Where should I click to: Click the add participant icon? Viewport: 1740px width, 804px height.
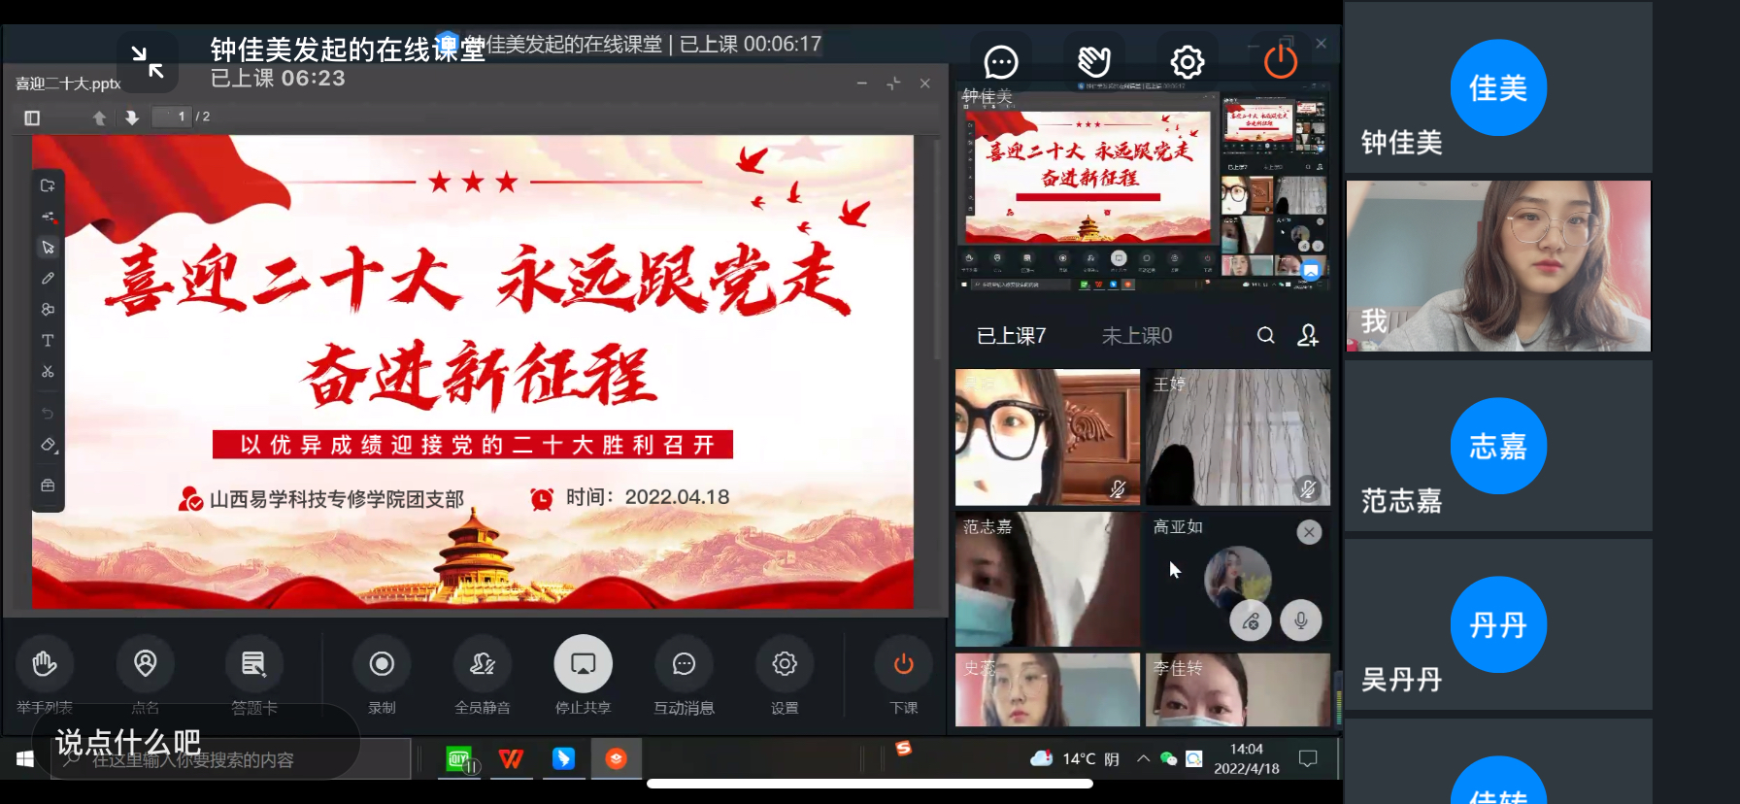1308,336
